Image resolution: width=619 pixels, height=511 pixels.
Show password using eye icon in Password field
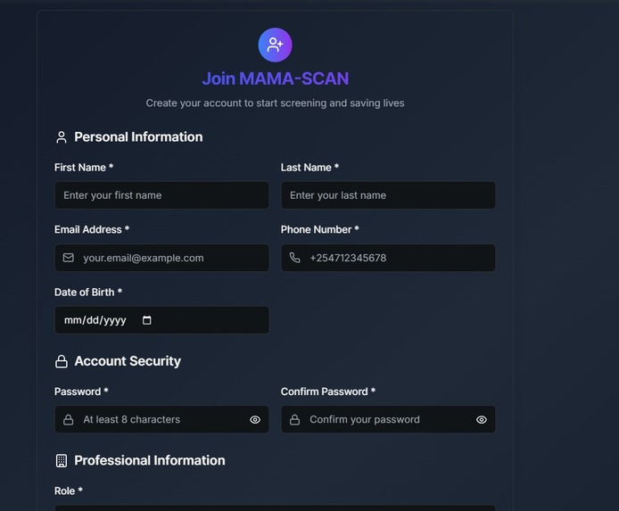255,419
